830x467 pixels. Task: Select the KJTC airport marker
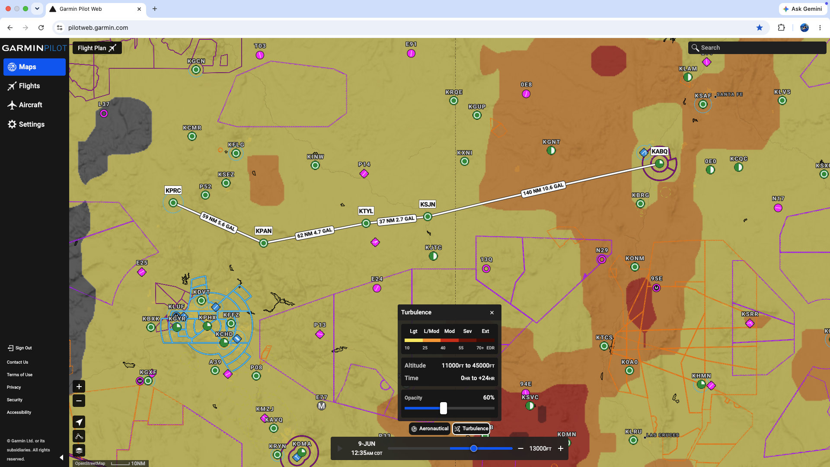click(433, 256)
